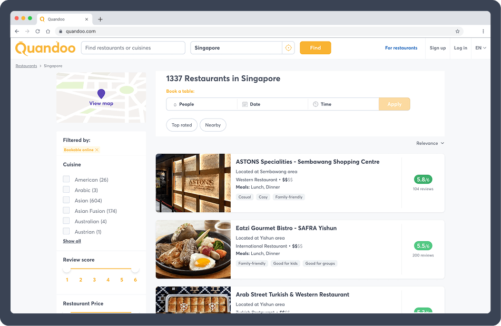Viewport: 501px width, 326px height.
Task: Enable the Asian Fusion cuisine filter
Action: click(x=66, y=211)
